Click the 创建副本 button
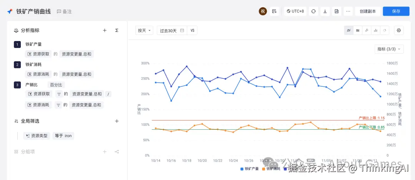415x180 pixels. [368, 11]
